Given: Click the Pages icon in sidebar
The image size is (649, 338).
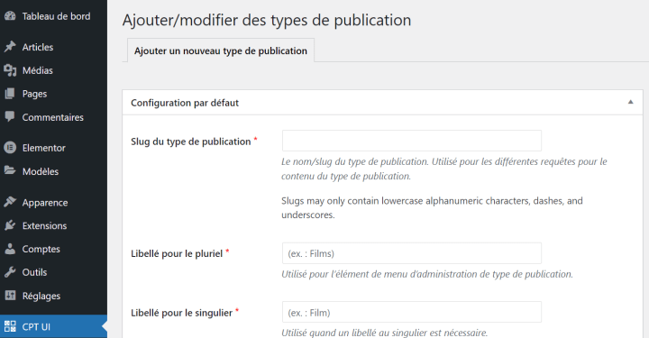Looking at the screenshot, I should point(10,94).
